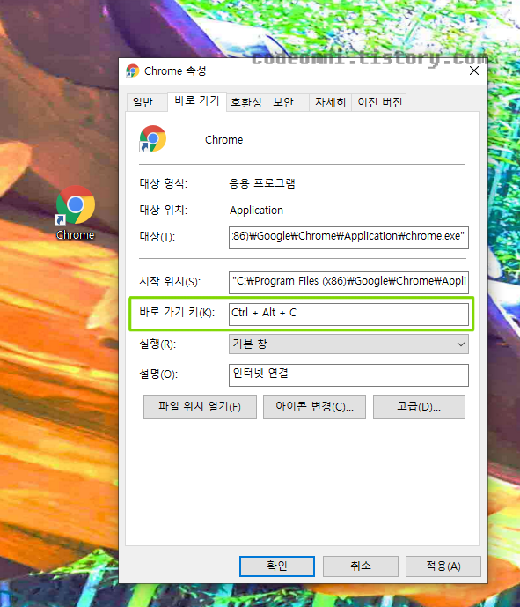
Task: Open the 이전 버전 tab
Action: 379,102
